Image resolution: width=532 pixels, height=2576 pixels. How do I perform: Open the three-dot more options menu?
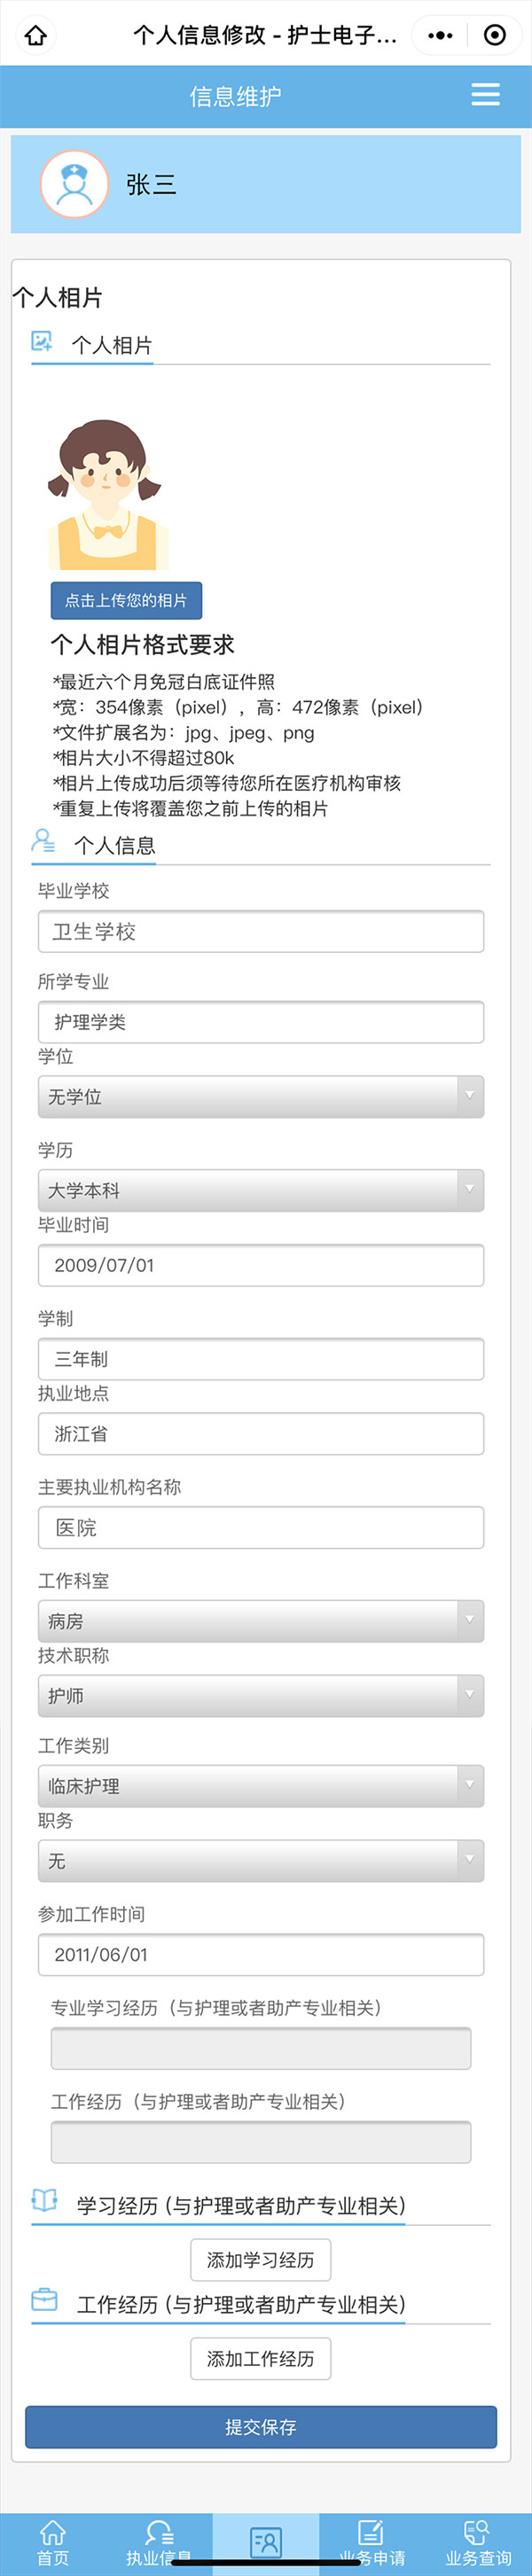(440, 36)
